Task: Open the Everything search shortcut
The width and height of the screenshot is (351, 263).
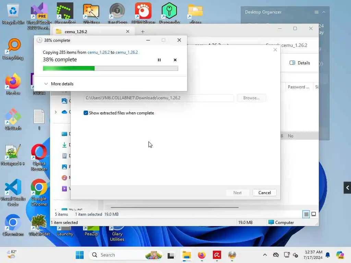Action: click(x=13, y=49)
